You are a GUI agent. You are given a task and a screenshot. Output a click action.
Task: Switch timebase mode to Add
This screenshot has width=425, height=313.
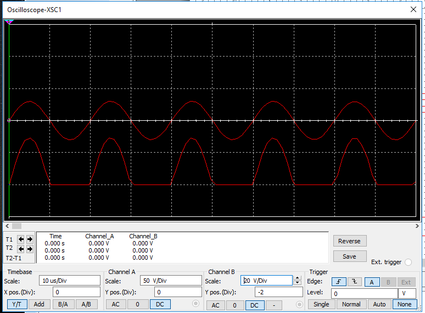pyautogui.click(x=39, y=304)
